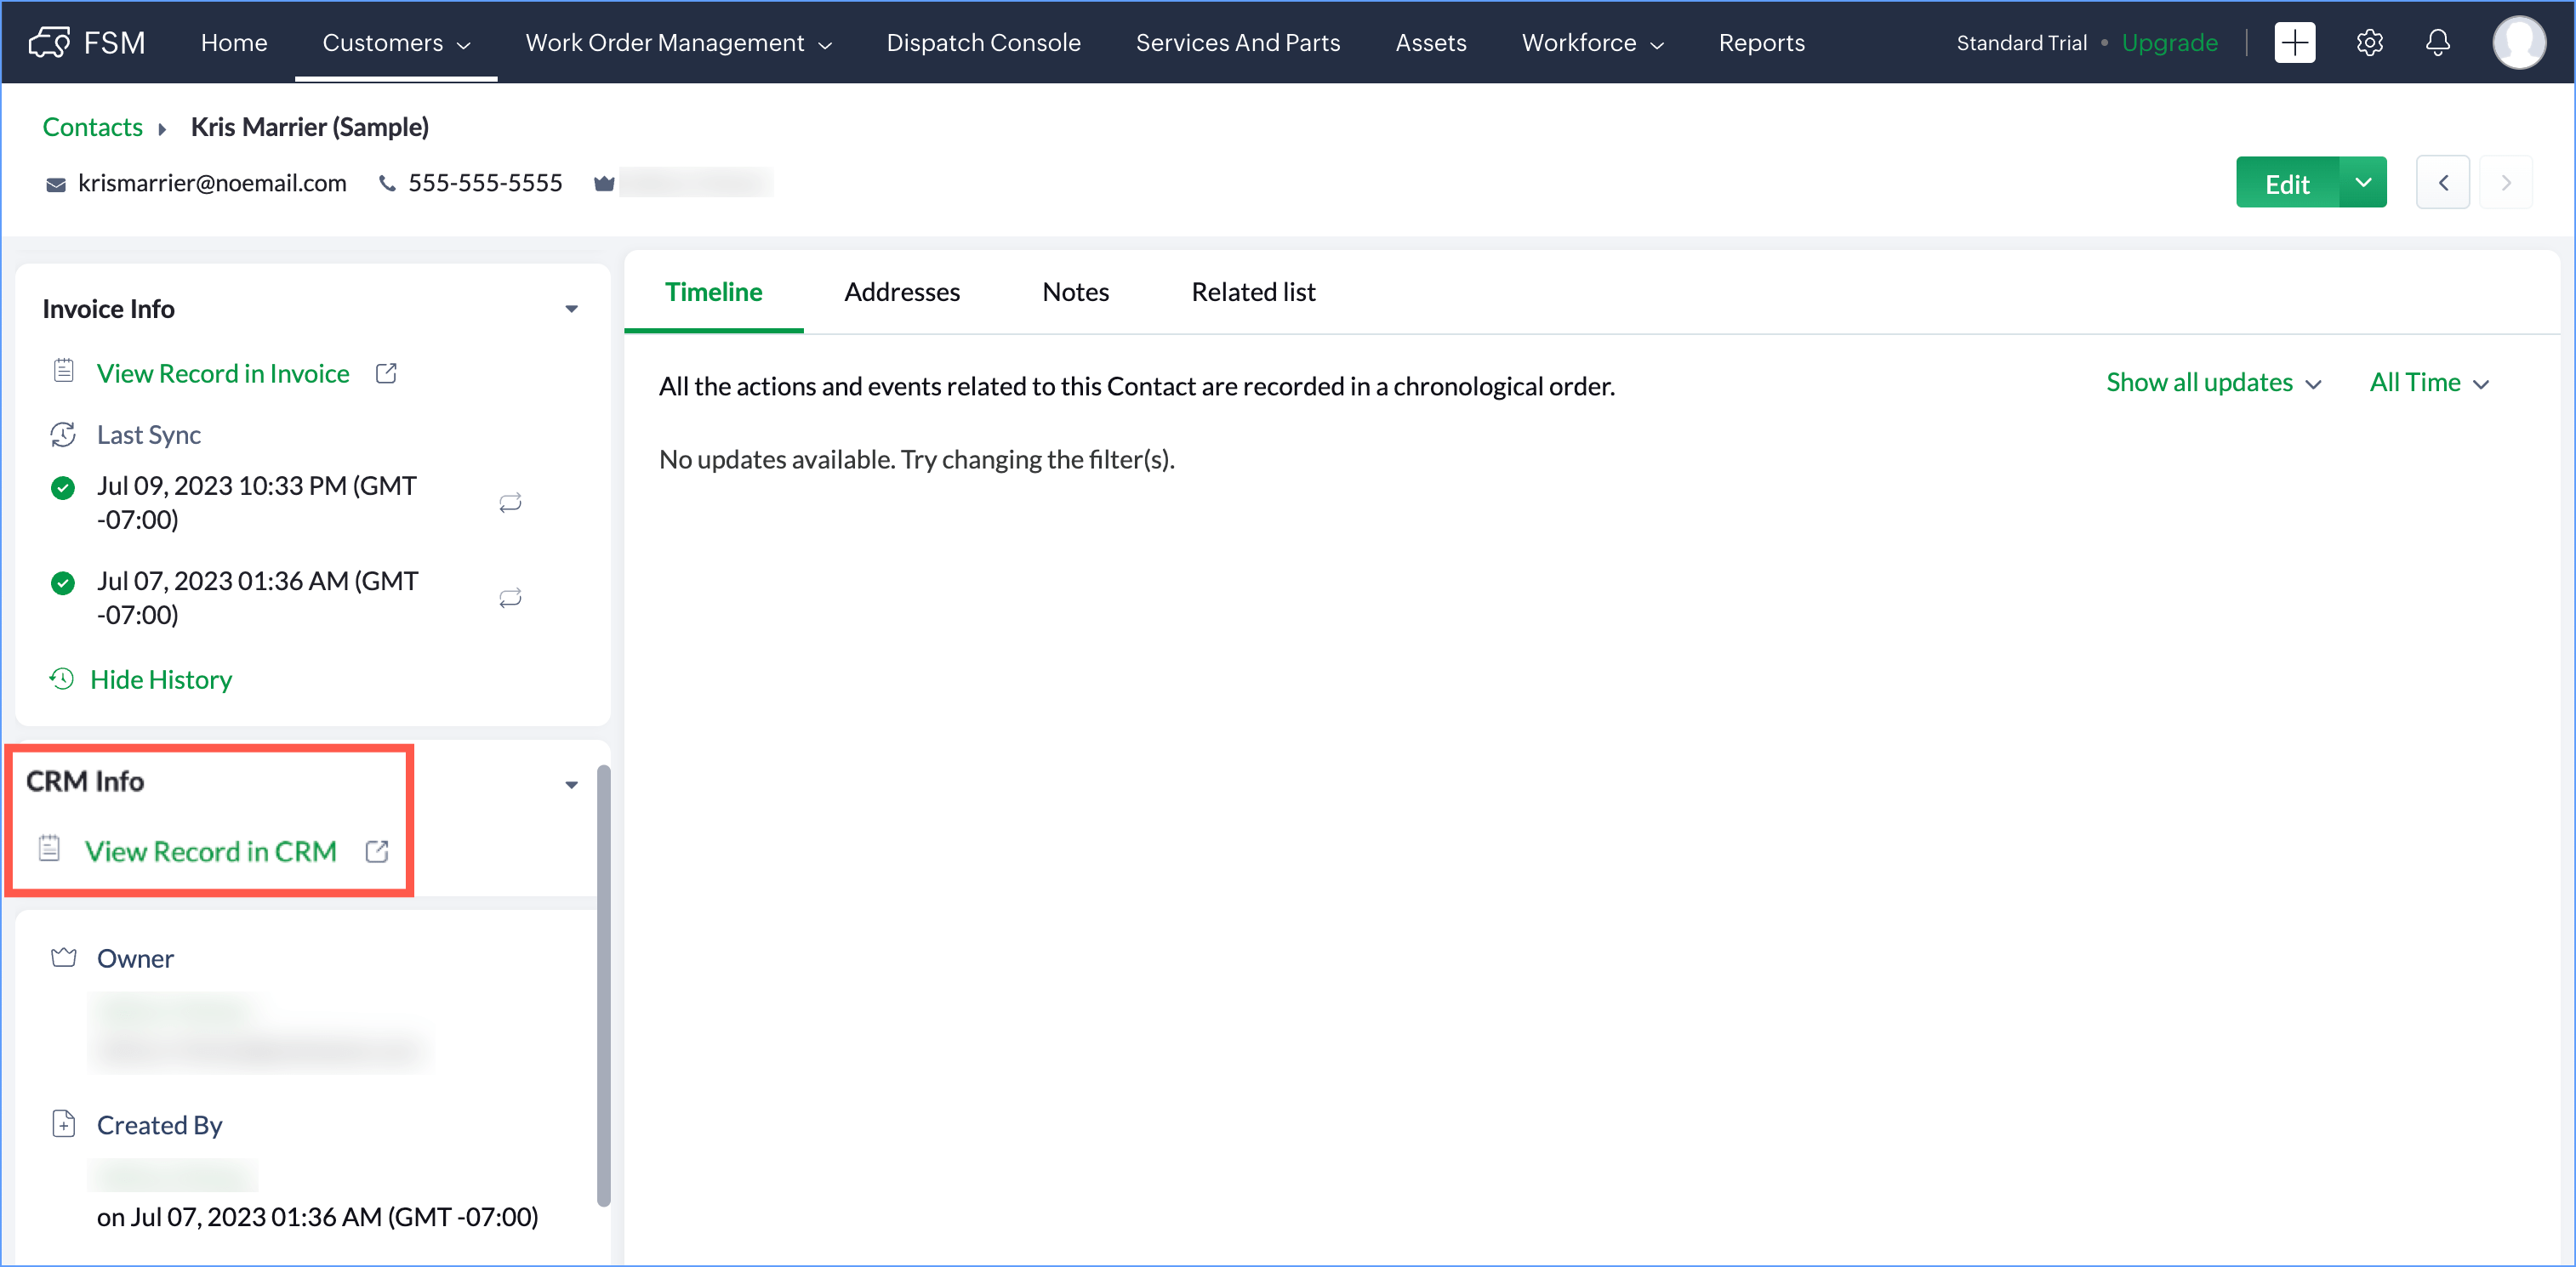Open the Edit button dropdown arrow
The image size is (2576, 1267).
pos(2362,183)
